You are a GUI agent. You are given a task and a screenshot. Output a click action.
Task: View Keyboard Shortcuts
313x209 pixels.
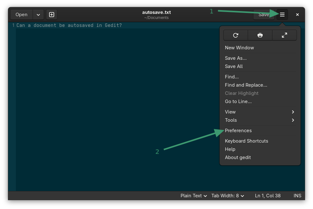[246, 141]
